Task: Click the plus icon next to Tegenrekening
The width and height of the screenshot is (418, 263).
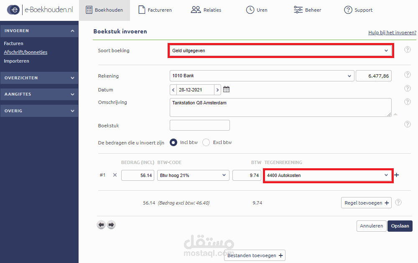Action: (397, 175)
